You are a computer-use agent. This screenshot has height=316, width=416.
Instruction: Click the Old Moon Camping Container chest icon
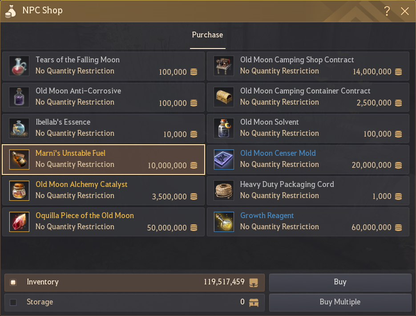pos(224,97)
